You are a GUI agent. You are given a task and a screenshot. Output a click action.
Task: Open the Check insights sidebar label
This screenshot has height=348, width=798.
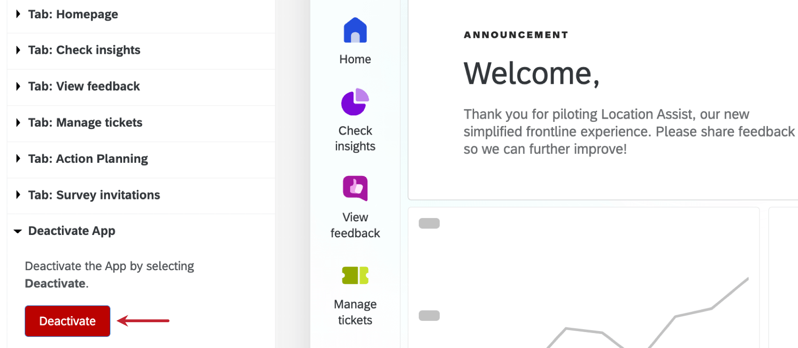(355, 138)
